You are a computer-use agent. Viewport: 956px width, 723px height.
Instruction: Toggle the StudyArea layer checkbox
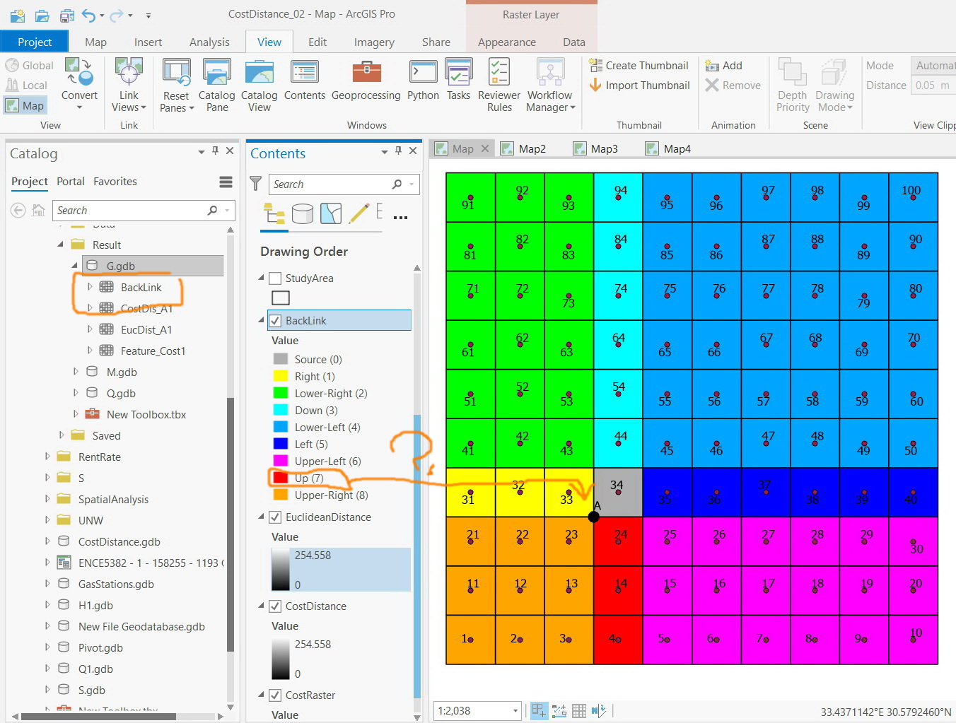[275, 278]
